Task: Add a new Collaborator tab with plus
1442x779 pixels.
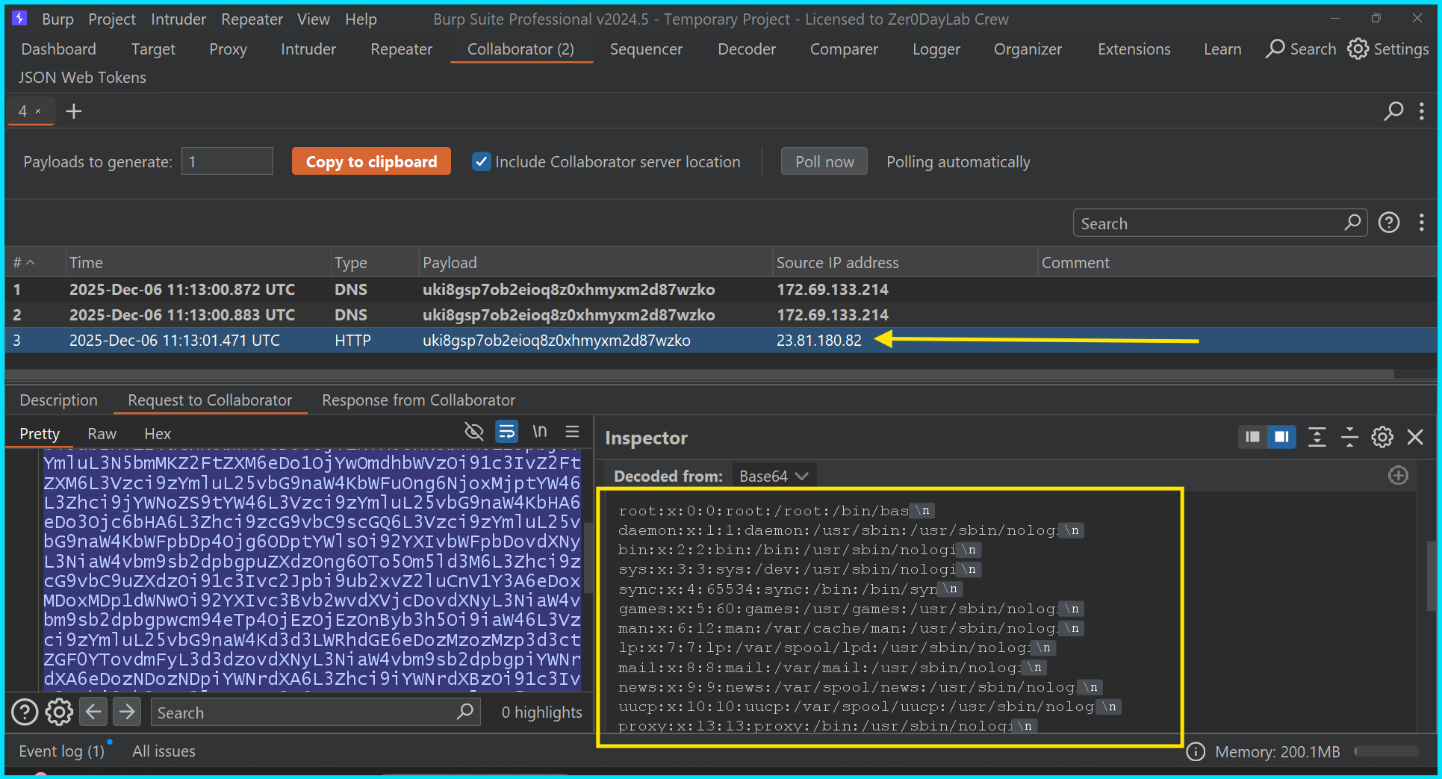Action: pos(74,111)
